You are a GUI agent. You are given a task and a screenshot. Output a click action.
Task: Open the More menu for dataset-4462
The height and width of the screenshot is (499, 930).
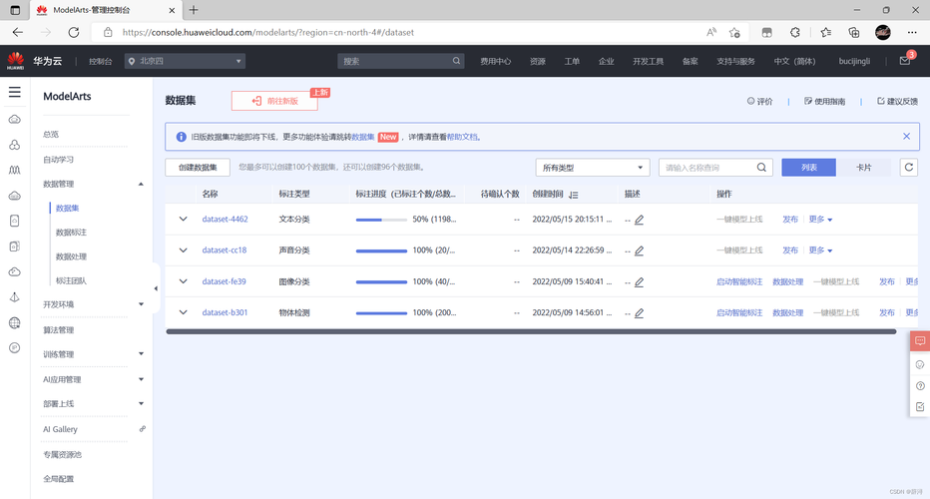820,219
